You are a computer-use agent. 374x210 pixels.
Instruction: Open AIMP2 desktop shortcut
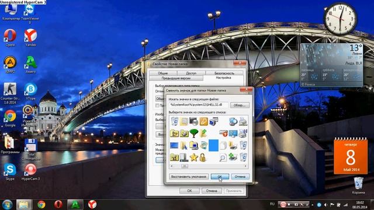pos(10,64)
